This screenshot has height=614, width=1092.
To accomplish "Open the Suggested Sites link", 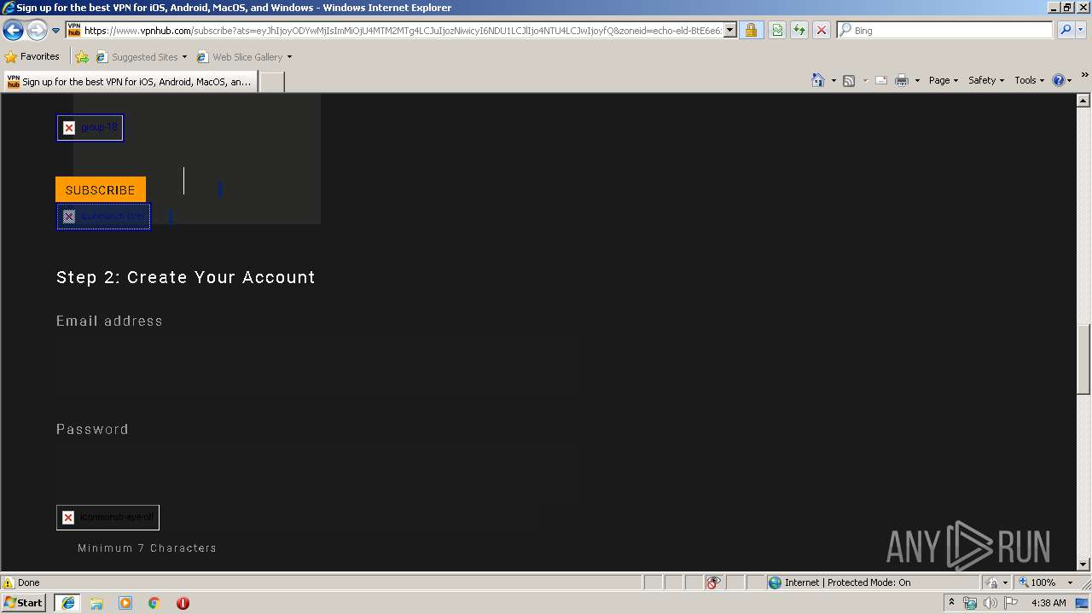I will (141, 57).
